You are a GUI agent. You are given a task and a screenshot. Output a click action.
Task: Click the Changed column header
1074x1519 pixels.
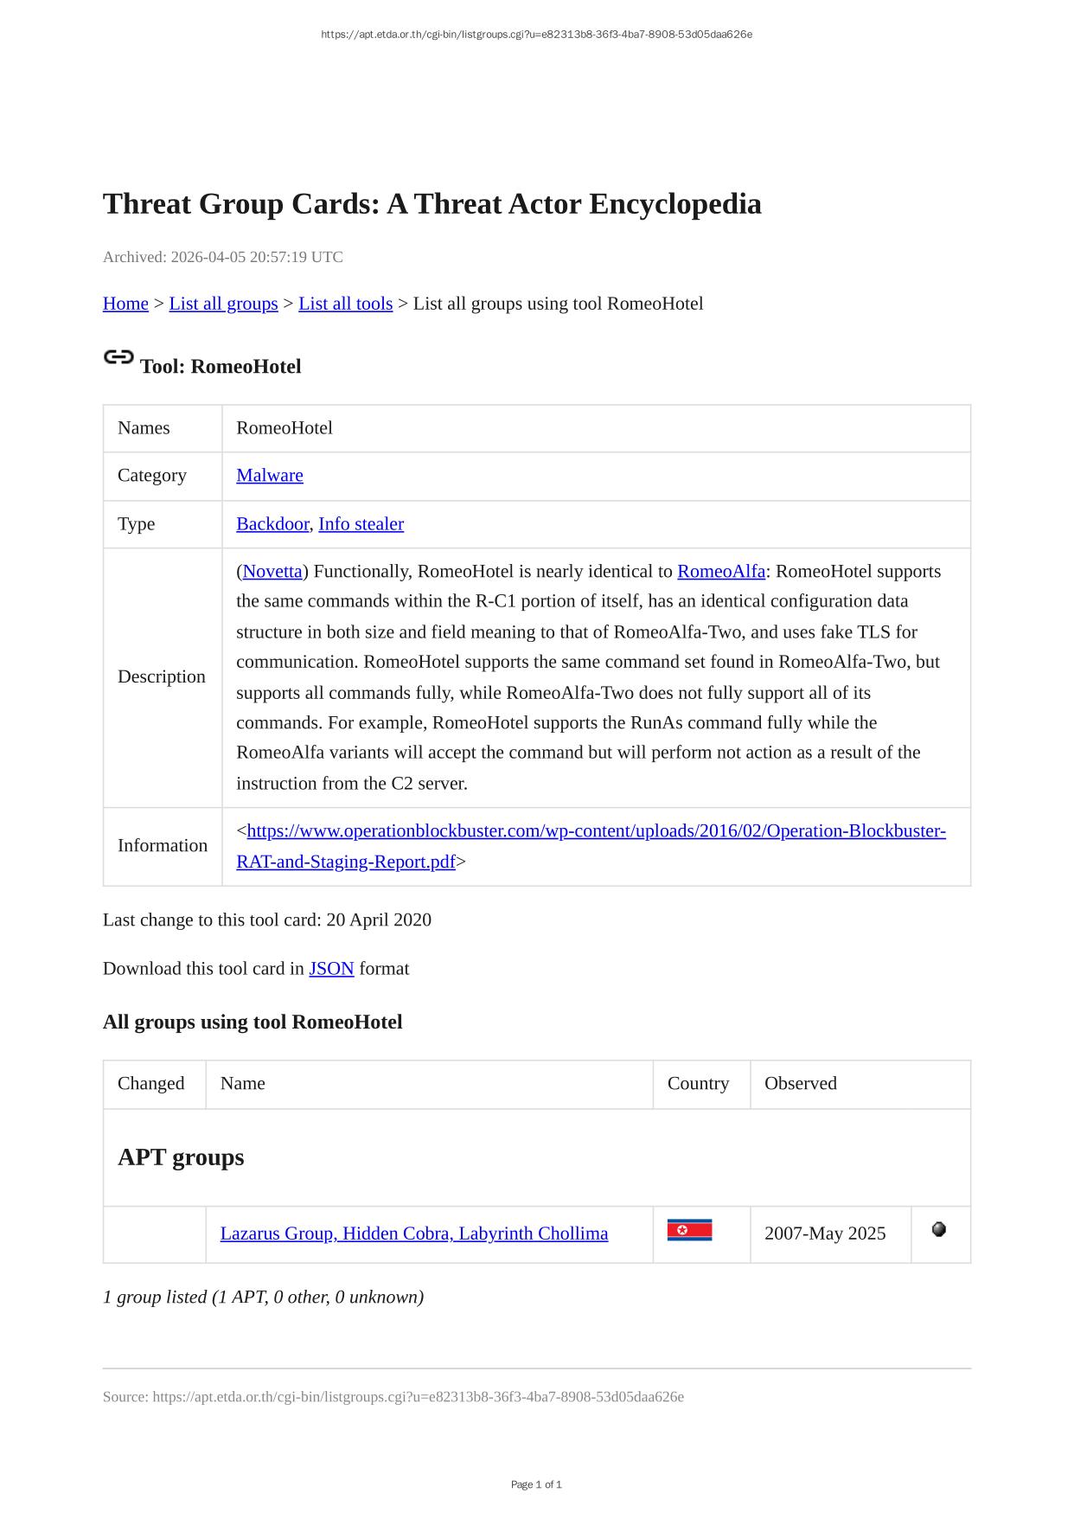tap(151, 1083)
